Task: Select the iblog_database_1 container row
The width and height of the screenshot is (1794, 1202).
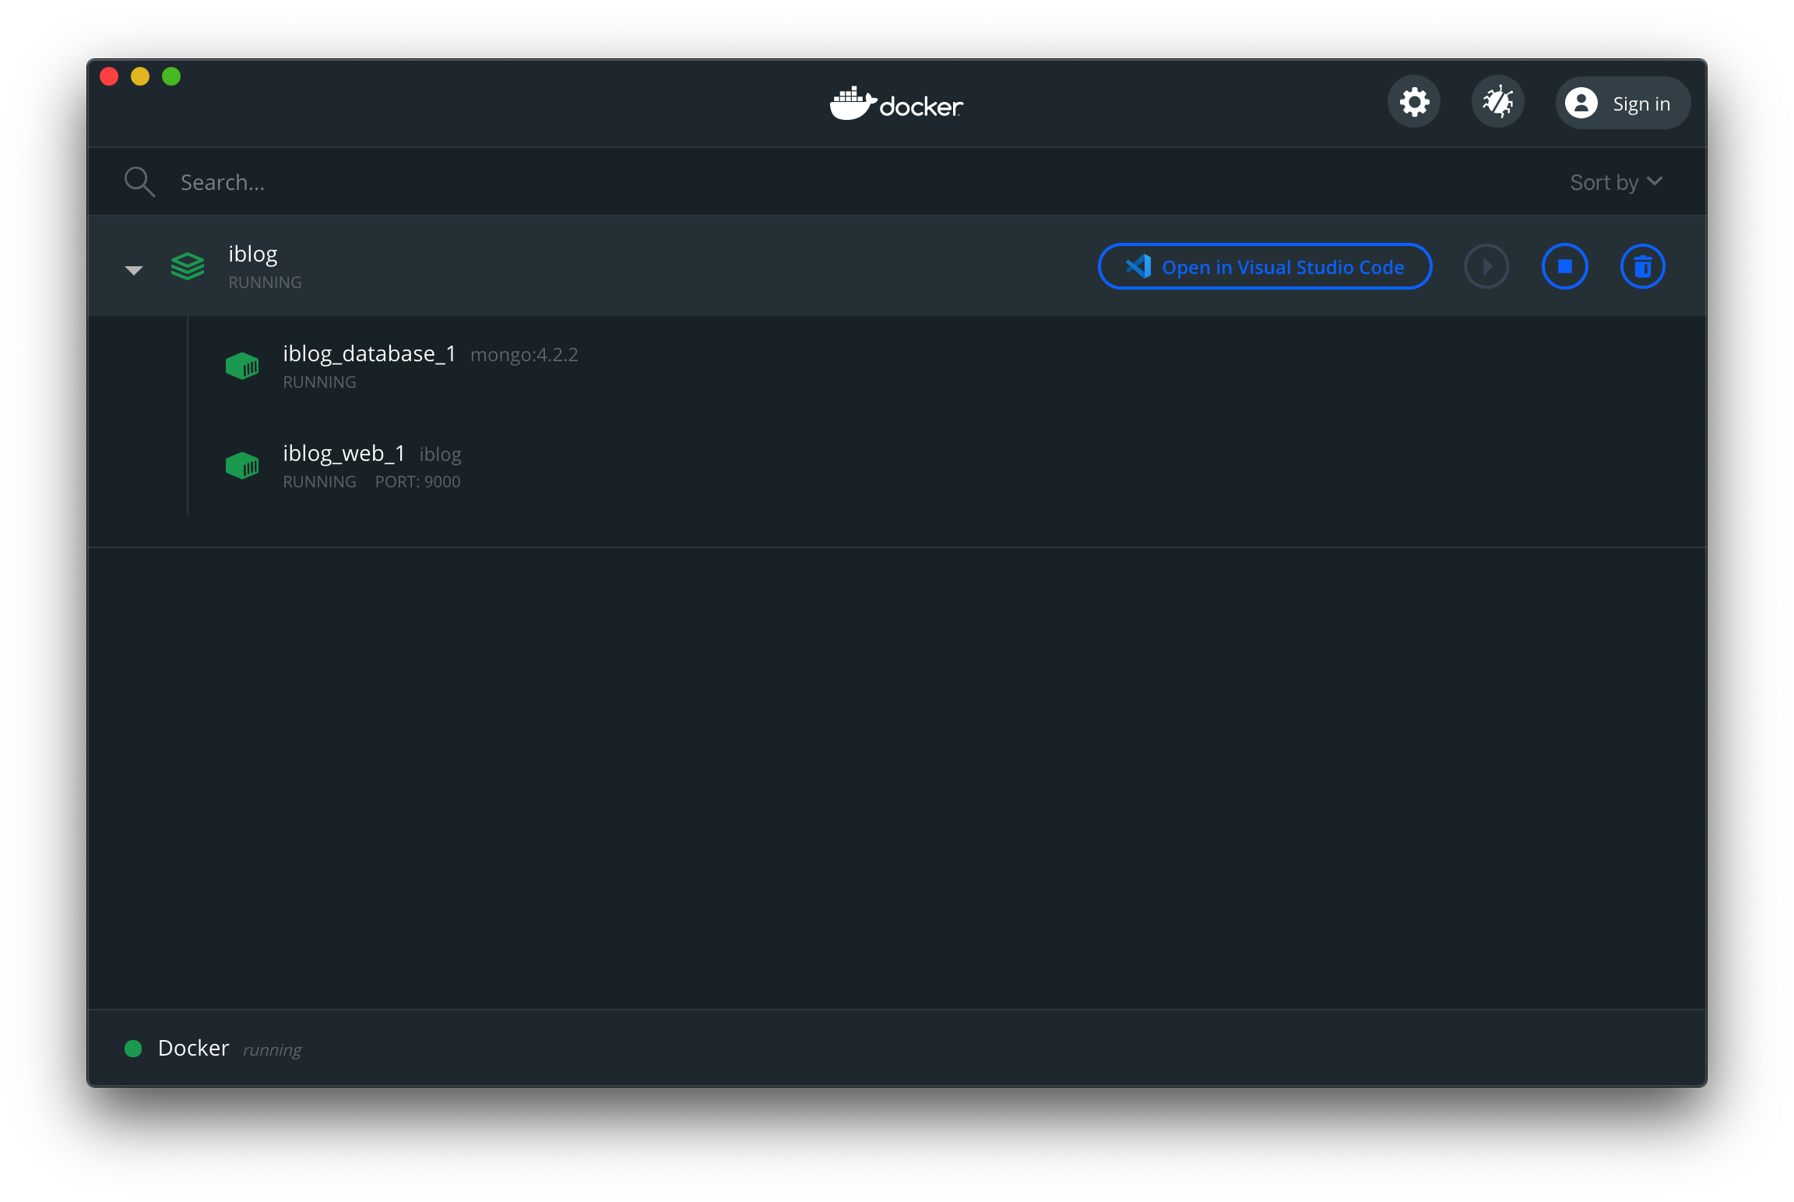Action: coord(934,366)
